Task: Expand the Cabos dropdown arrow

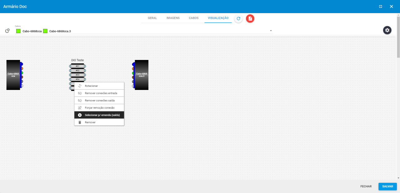Action: [271, 31]
